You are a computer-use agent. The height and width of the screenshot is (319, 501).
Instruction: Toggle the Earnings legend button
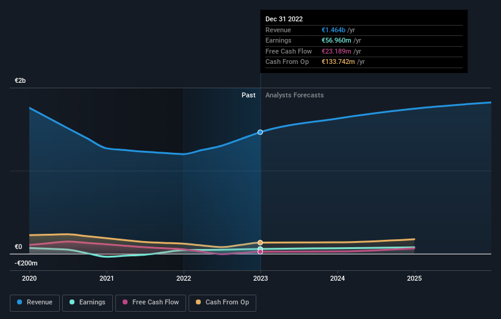pyautogui.click(x=87, y=303)
